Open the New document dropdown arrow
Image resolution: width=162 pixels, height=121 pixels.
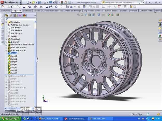pyautogui.click(x=31, y=3)
